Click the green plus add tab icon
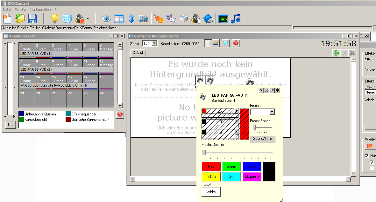The height and width of the screenshot is (202, 376). pos(336,53)
